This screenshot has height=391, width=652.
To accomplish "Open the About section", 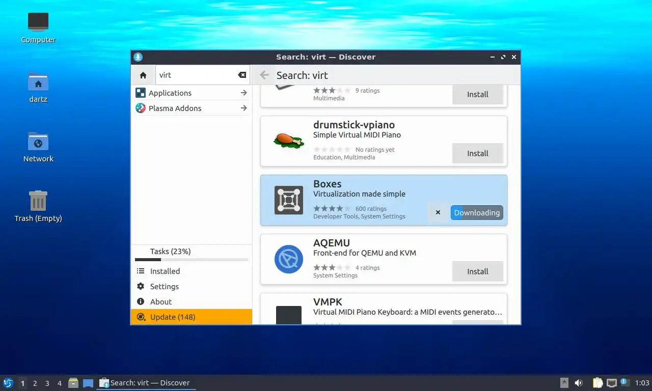I will [192, 302].
